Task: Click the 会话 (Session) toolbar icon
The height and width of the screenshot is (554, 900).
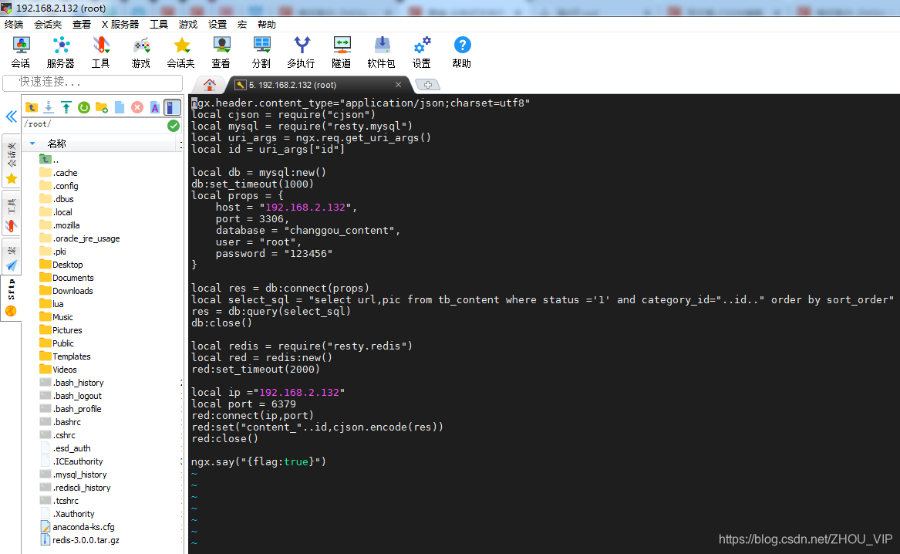Action: (x=21, y=52)
